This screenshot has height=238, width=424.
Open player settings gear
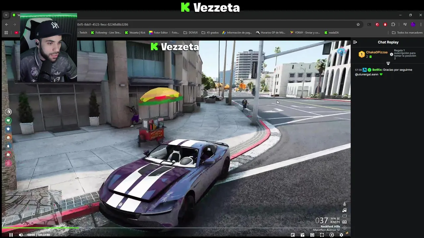click(x=341, y=235)
